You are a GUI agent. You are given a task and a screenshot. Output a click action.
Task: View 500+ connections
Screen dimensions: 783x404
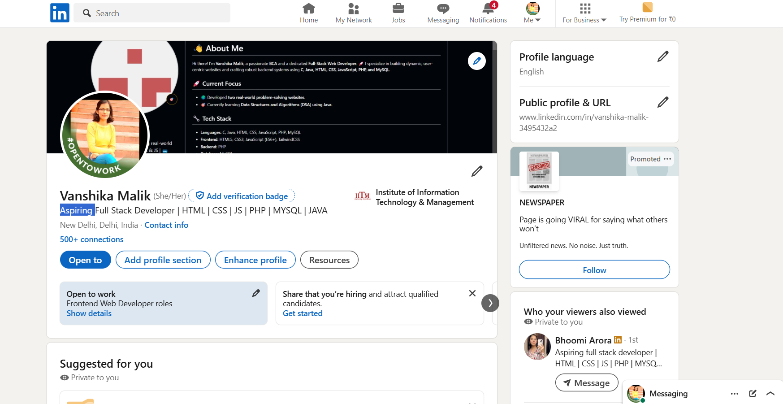(91, 239)
